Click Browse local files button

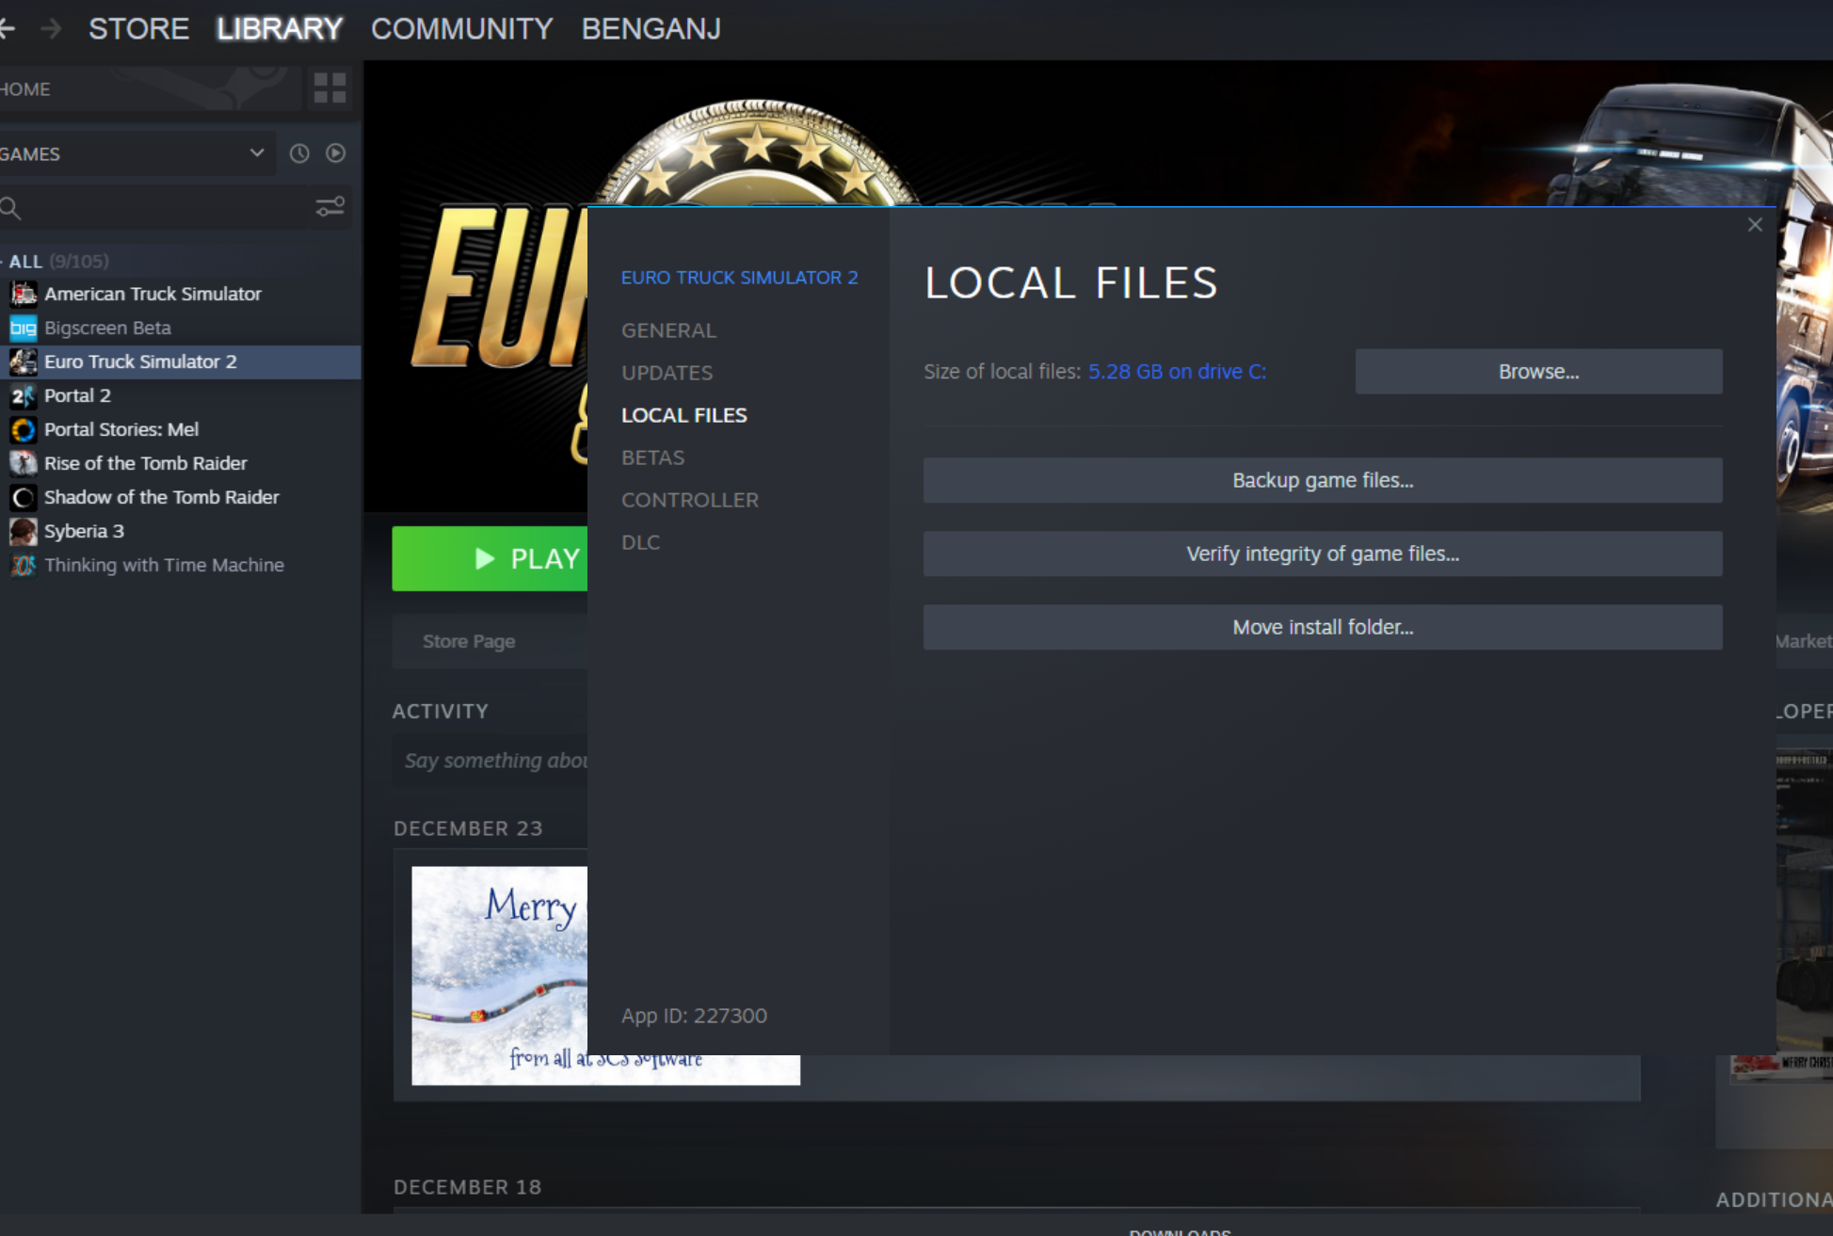(1538, 372)
